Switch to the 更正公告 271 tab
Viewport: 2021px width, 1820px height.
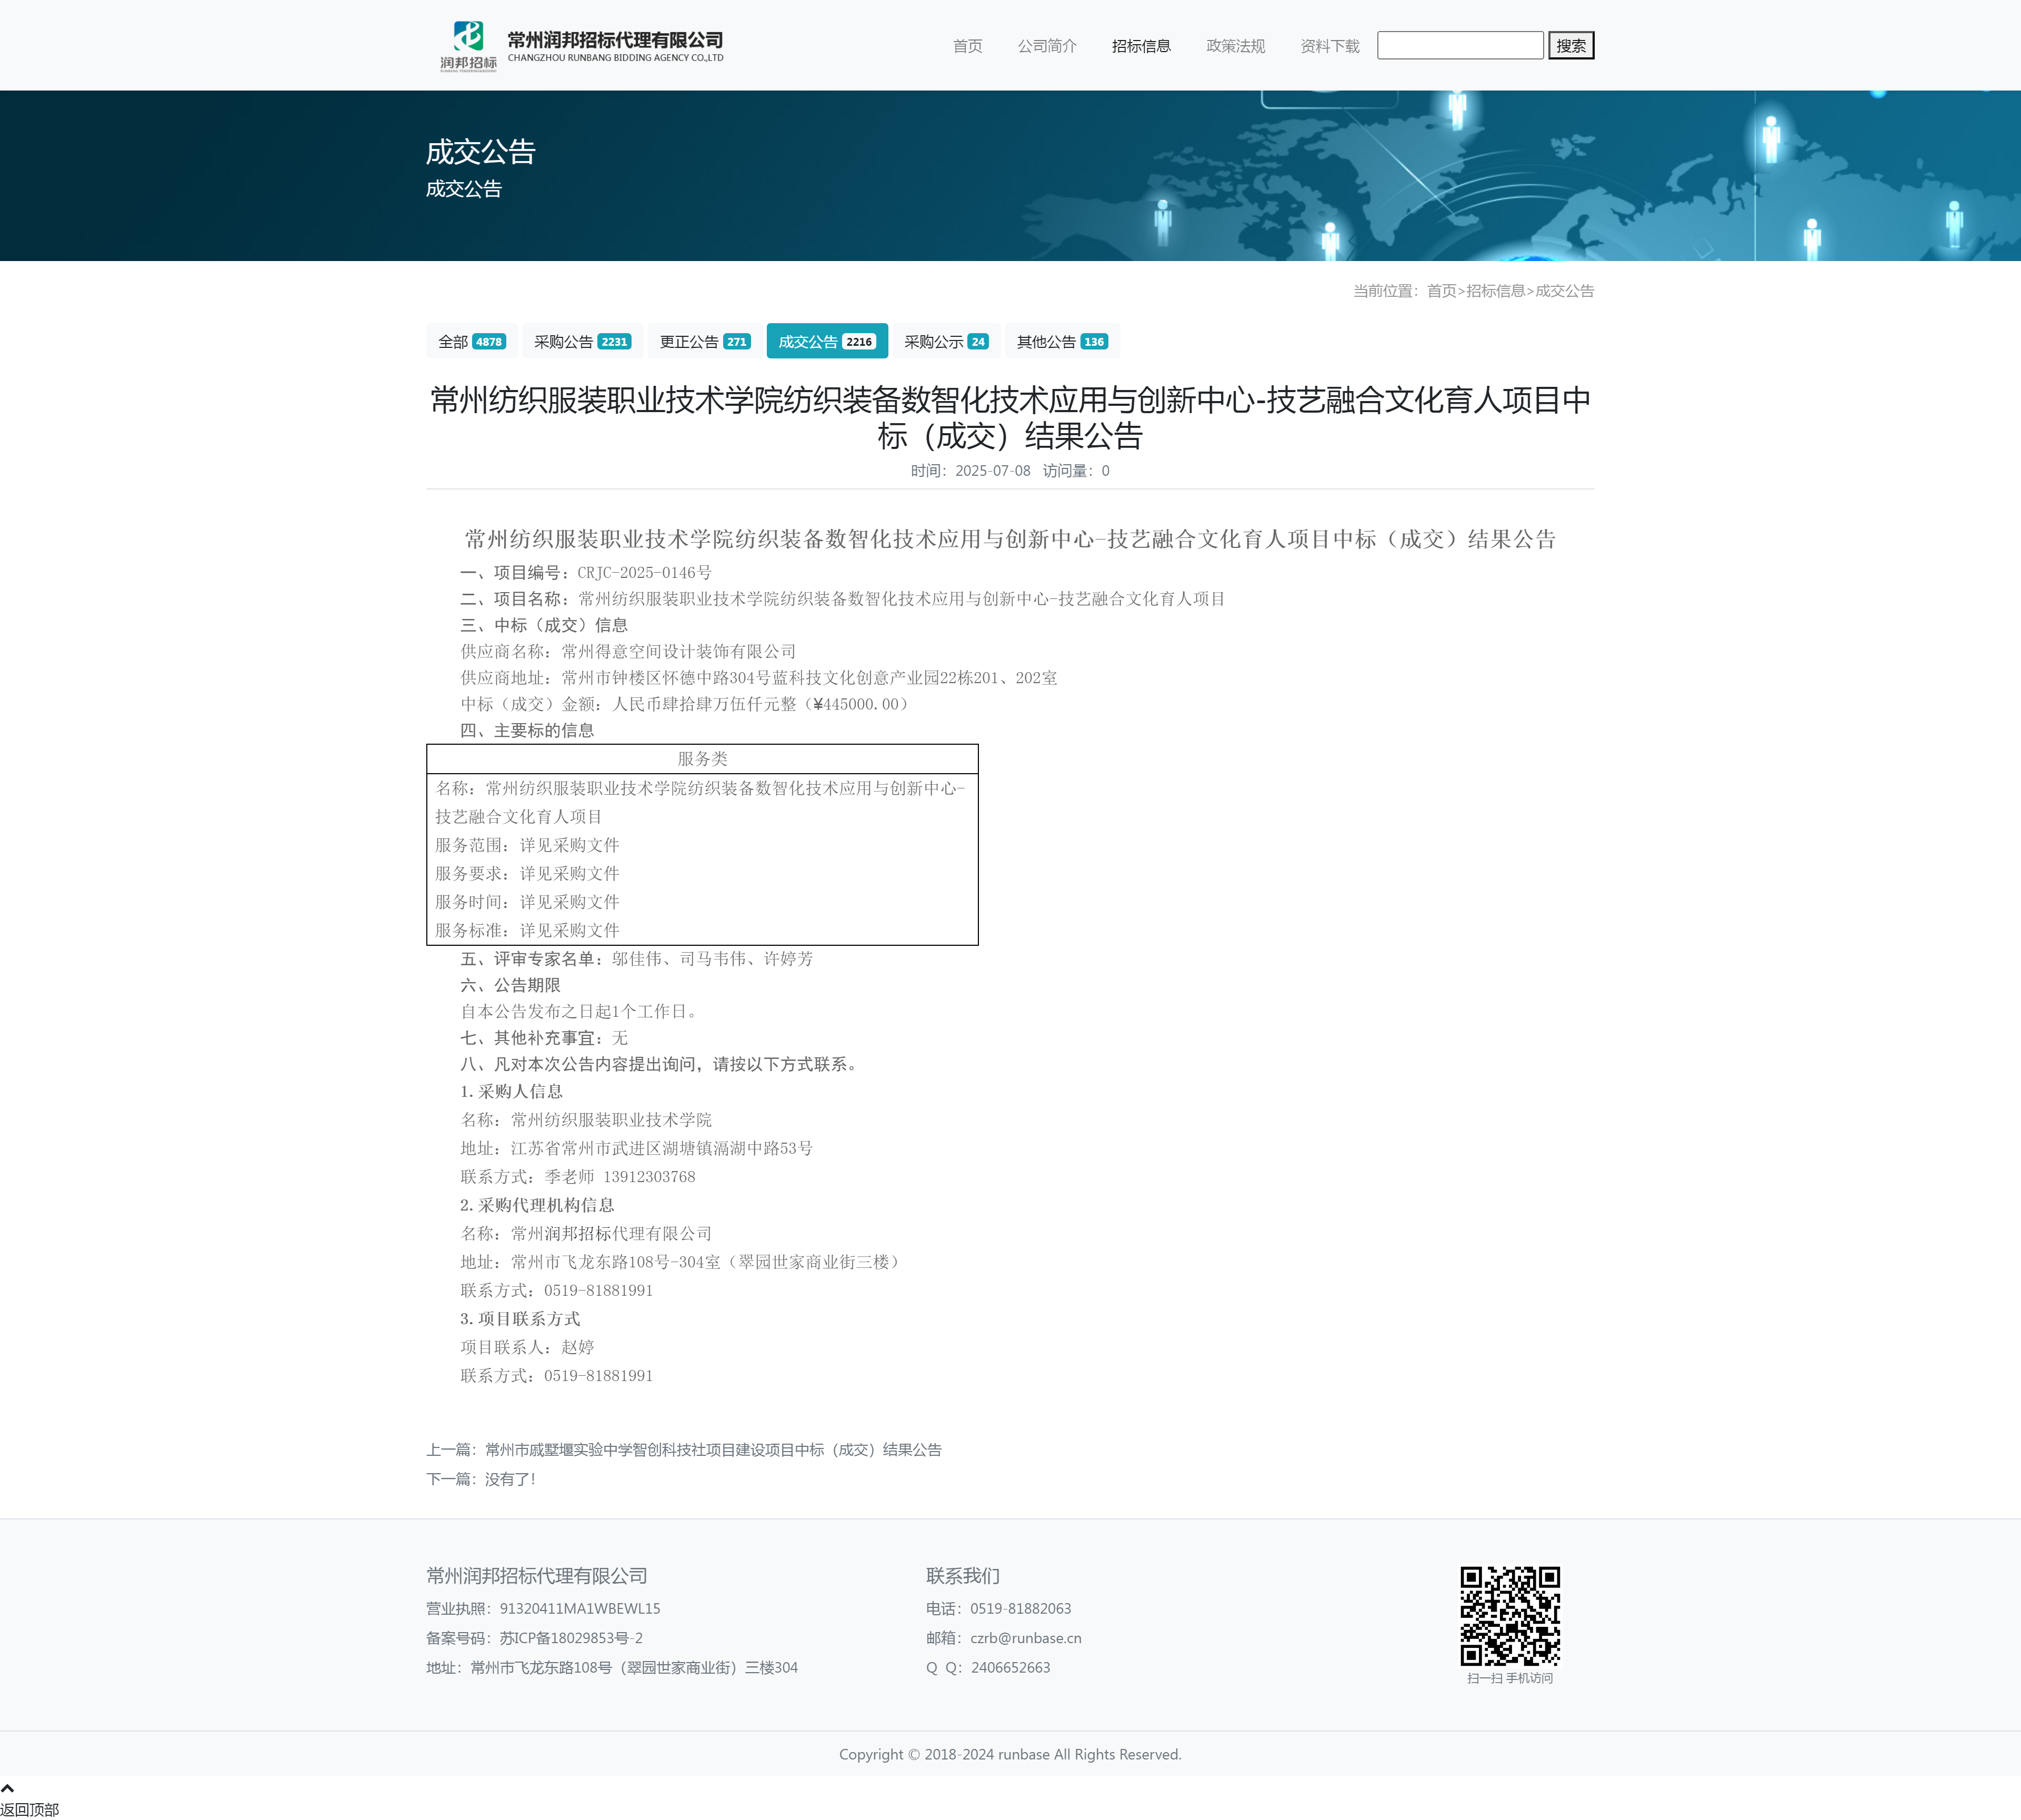pyautogui.click(x=705, y=342)
